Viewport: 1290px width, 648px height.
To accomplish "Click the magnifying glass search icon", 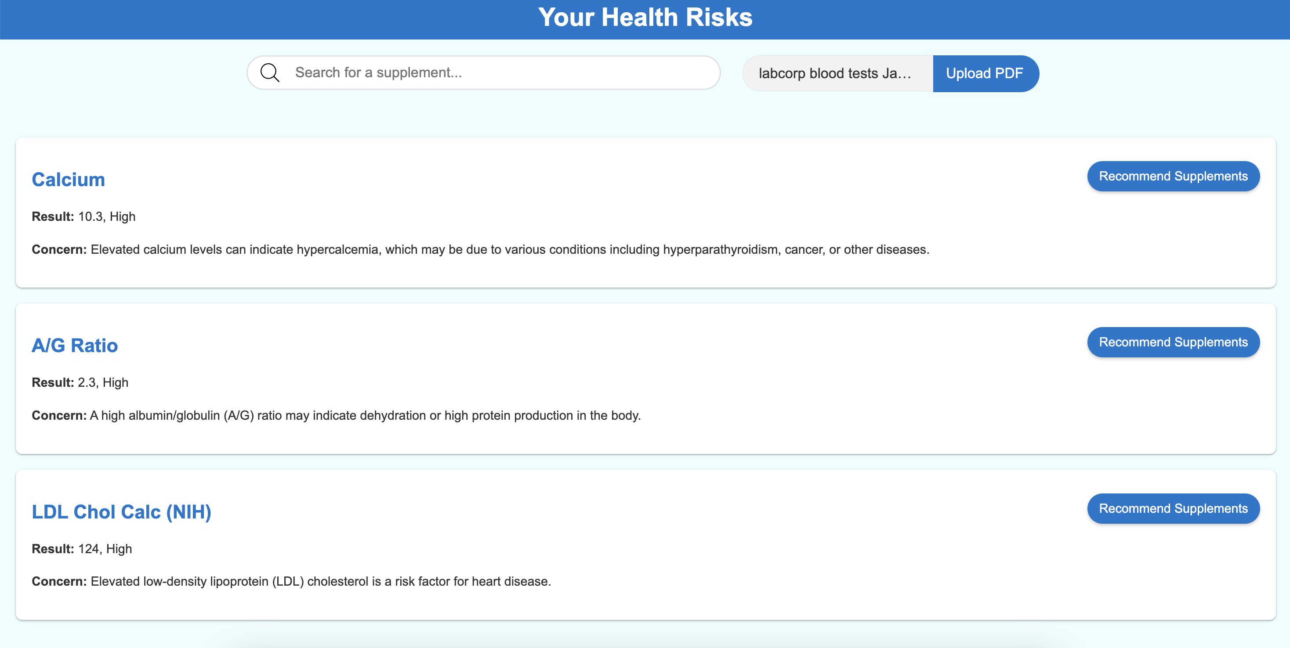I will click(x=269, y=72).
